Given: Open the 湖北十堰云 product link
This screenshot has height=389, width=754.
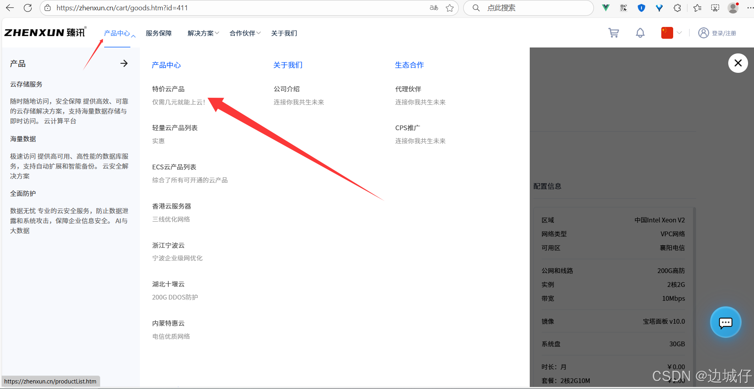Looking at the screenshot, I should 168,284.
